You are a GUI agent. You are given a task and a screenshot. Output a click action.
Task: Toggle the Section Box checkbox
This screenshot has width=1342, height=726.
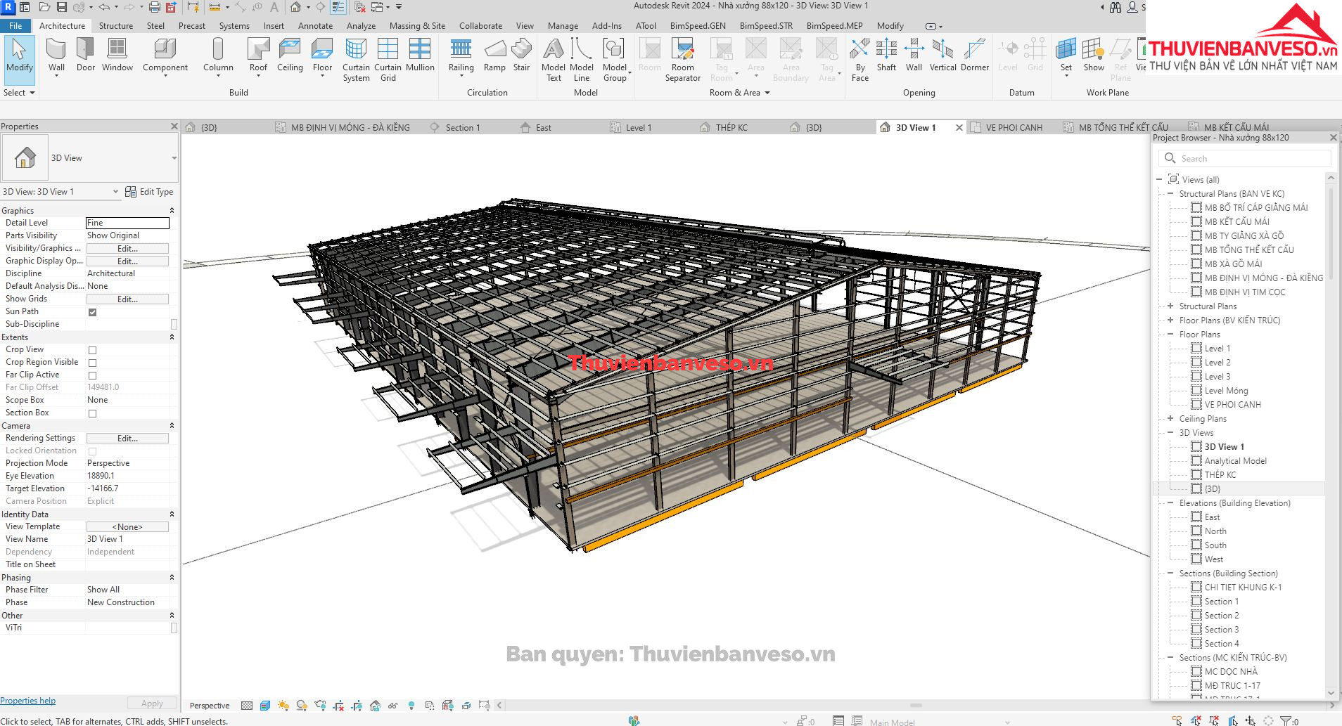(x=92, y=413)
